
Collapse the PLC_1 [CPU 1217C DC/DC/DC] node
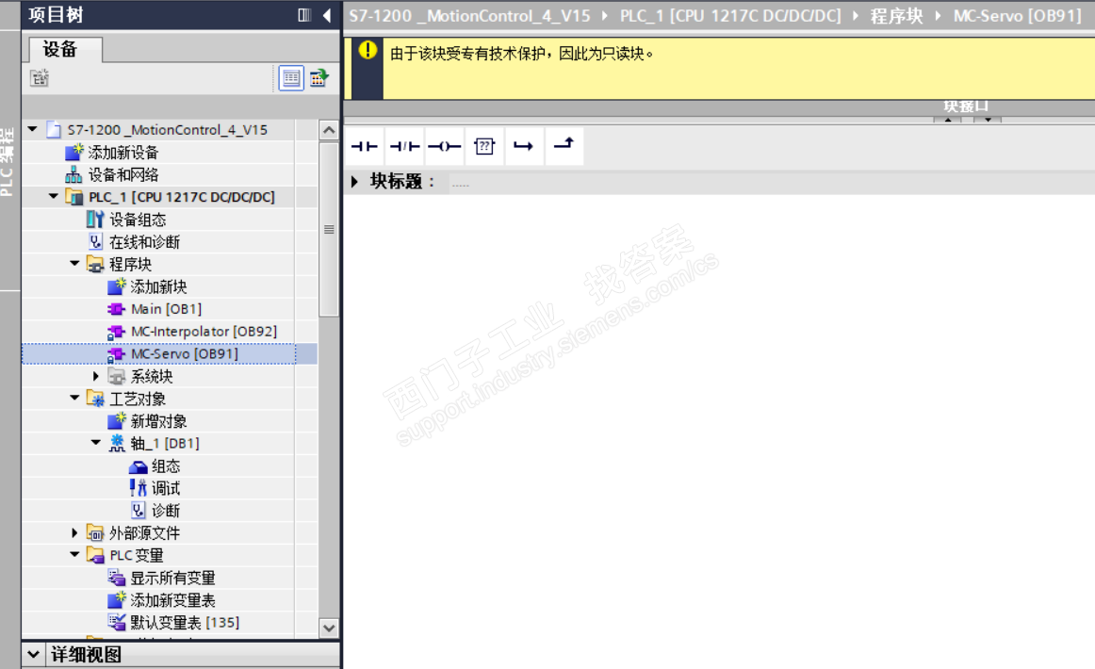(x=54, y=196)
